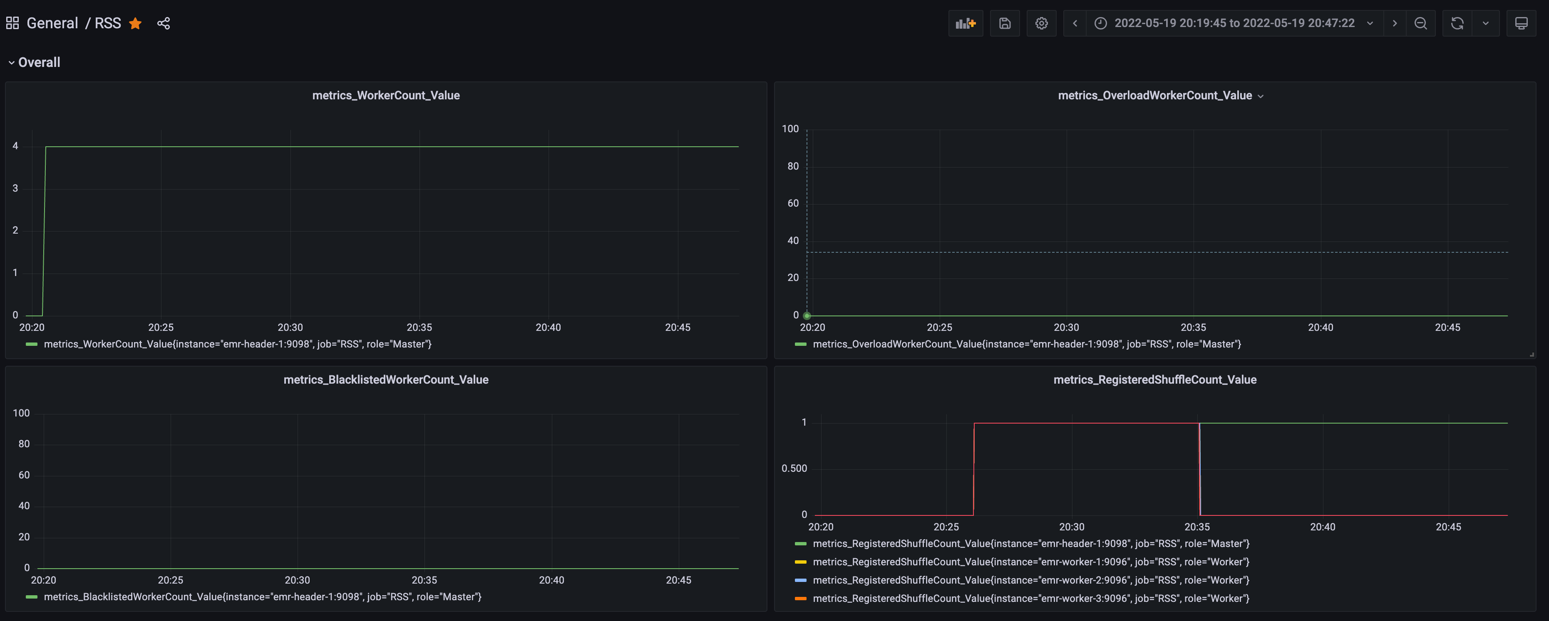Click the General folder breadcrumb
1549x621 pixels.
(x=52, y=23)
